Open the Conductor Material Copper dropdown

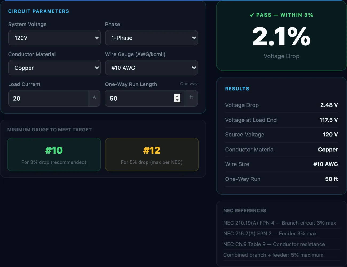[54, 68]
